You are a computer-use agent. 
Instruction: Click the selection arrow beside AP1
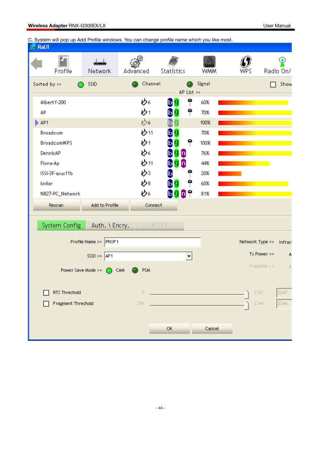37,123
